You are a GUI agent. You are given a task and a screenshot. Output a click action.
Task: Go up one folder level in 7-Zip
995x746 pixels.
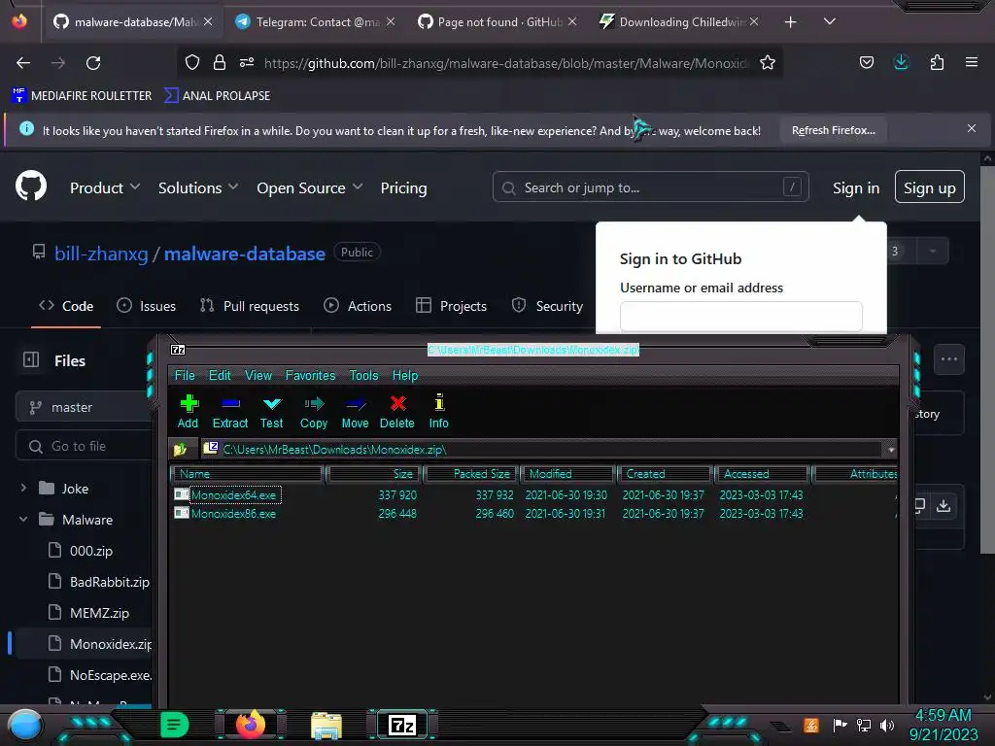[181, 449]
